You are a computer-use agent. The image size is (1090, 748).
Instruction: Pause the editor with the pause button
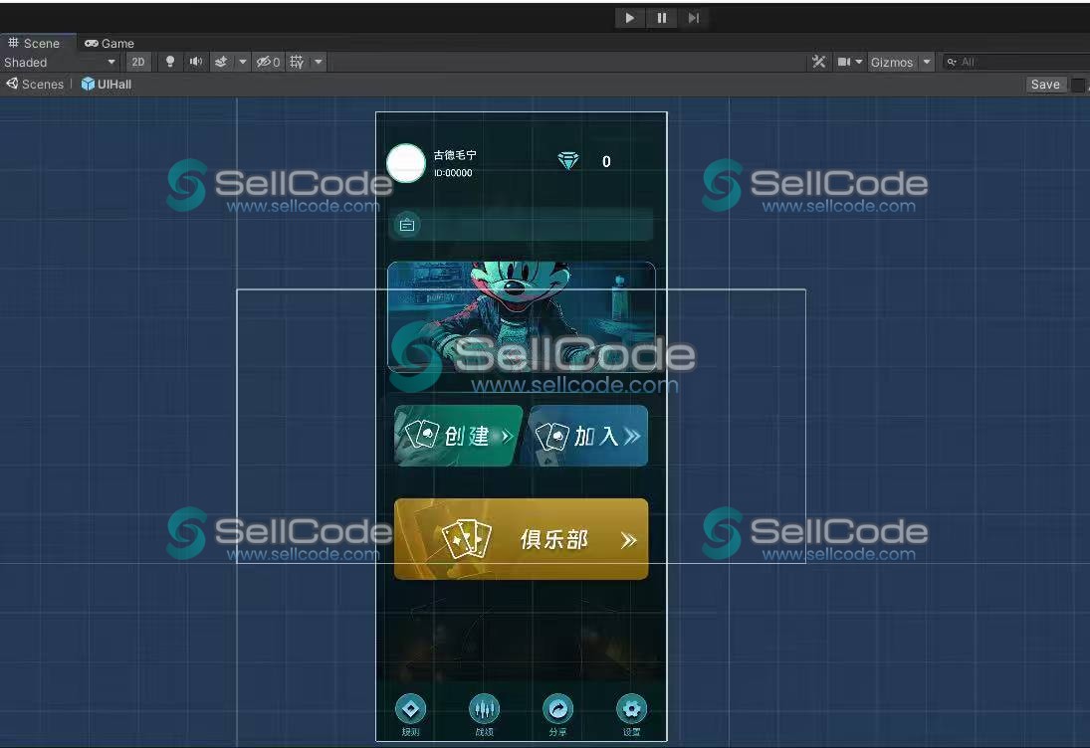pyautogui.click(x=662, y=18)
